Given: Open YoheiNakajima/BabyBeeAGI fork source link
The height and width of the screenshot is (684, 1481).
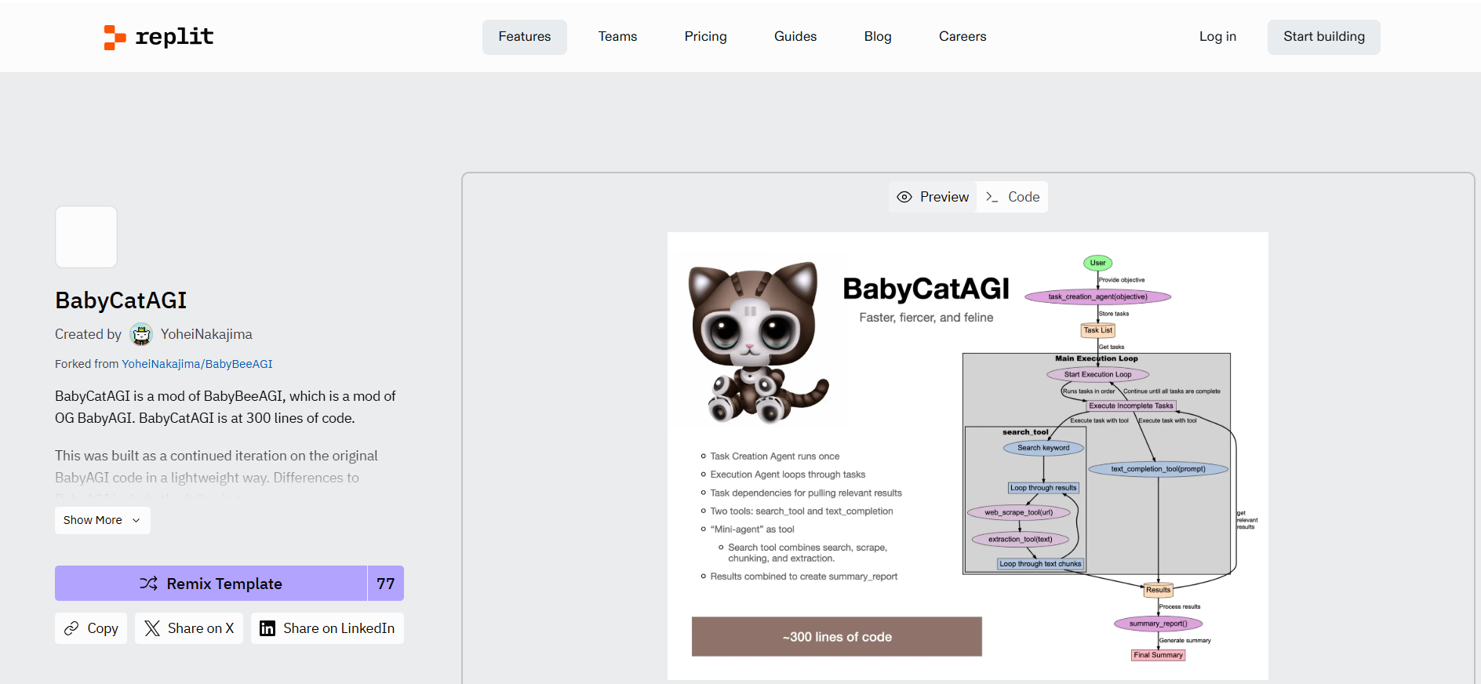Looking at the screenshot, I should 197,364.
